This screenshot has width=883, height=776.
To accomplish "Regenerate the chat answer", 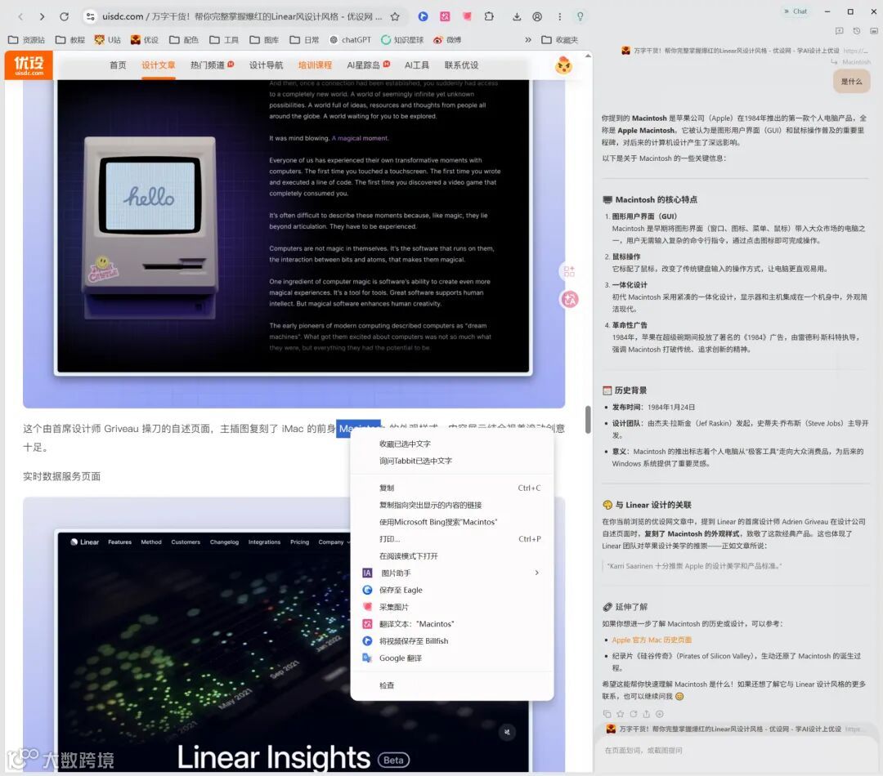I will (634, 714).
